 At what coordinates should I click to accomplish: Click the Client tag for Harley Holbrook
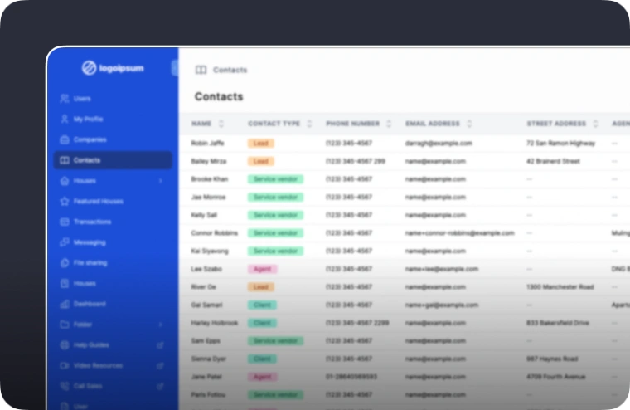click(262, 323)
